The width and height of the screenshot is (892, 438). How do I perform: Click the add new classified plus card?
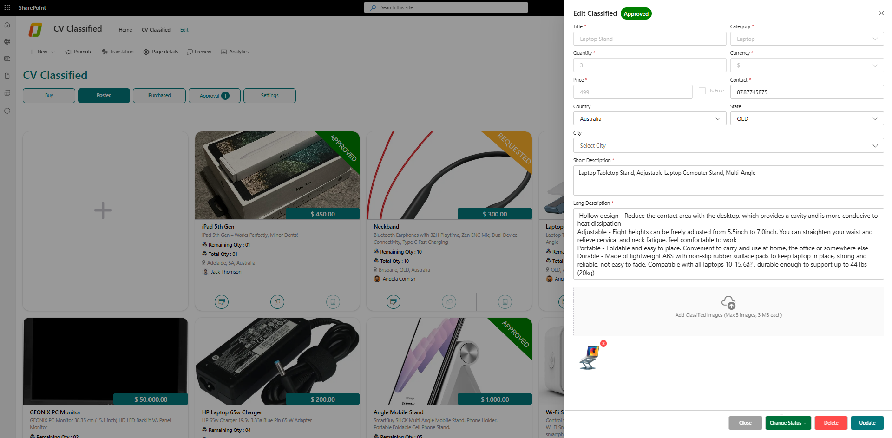point(103,210)
